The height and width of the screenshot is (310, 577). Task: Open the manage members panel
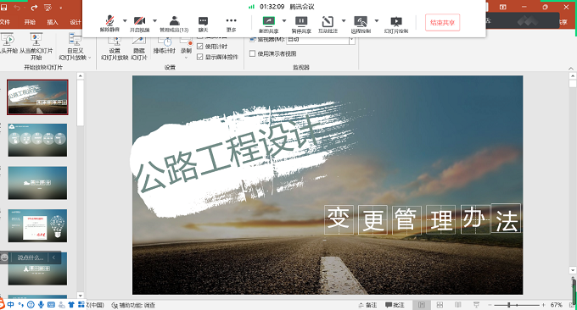click(174, 24)
